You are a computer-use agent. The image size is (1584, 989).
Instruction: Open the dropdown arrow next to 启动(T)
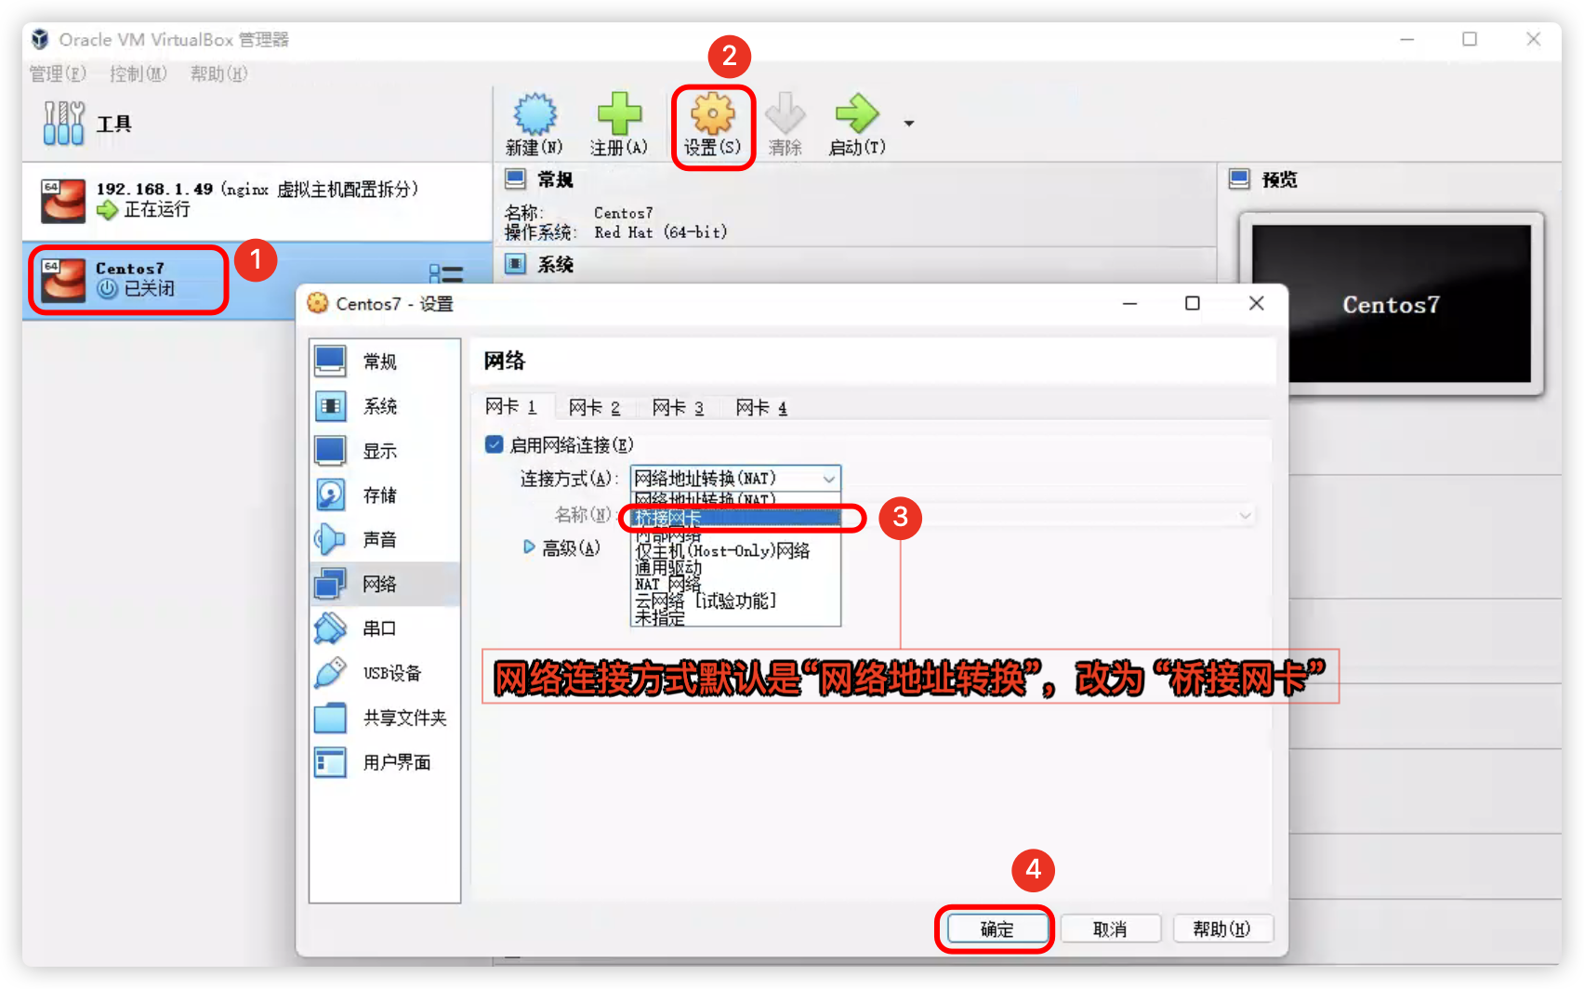click(909, 123)
